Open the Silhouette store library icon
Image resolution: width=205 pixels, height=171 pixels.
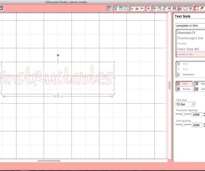pyautogui.click(x=109, y=8)
